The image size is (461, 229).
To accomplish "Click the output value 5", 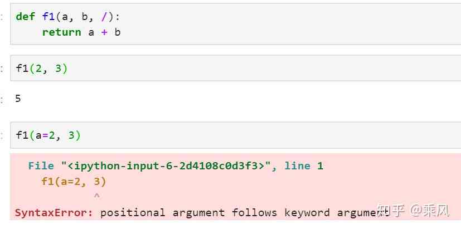I will (x=18, y=99).
